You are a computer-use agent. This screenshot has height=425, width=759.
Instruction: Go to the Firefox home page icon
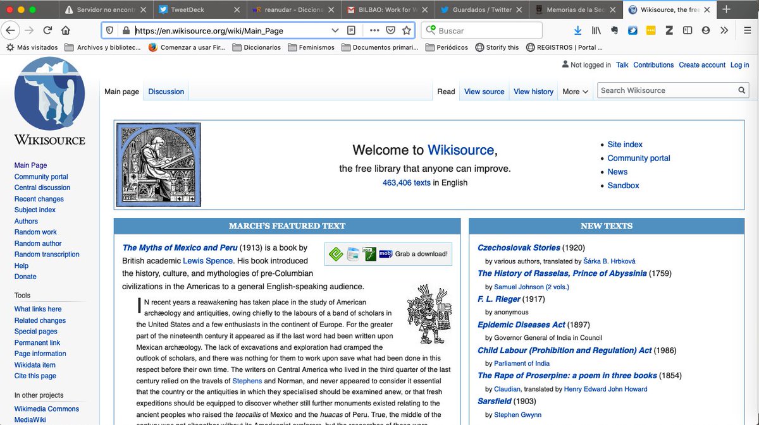click(x=66, y=30)
